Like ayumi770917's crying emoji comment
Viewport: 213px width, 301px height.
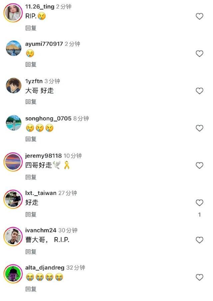199,54
